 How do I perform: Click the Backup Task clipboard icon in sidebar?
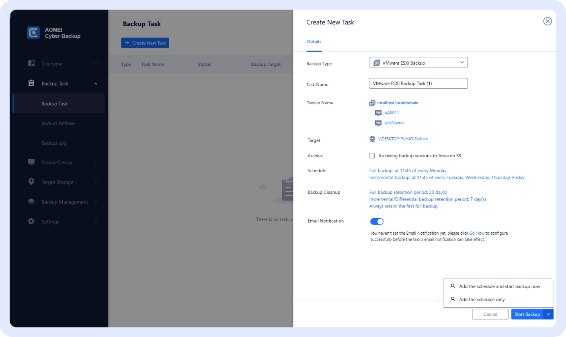(x=31, y=83)
